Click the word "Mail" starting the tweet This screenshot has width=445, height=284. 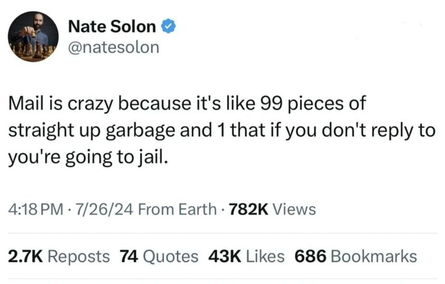click(x=24, y=104)
